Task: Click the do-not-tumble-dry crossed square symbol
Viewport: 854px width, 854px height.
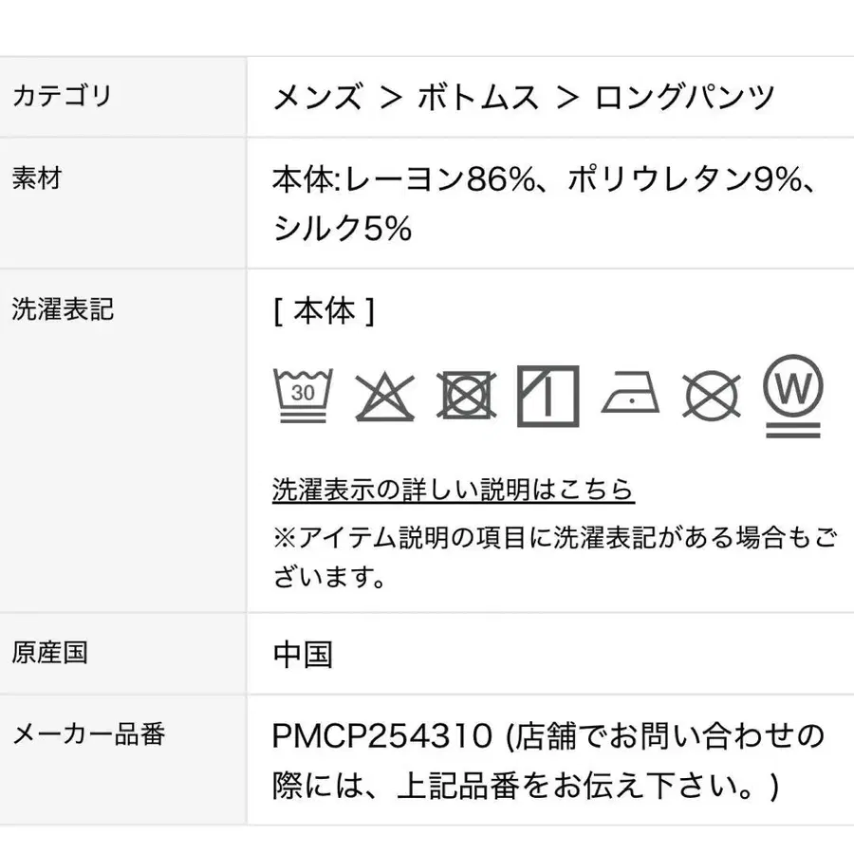Action: [467, 395]
